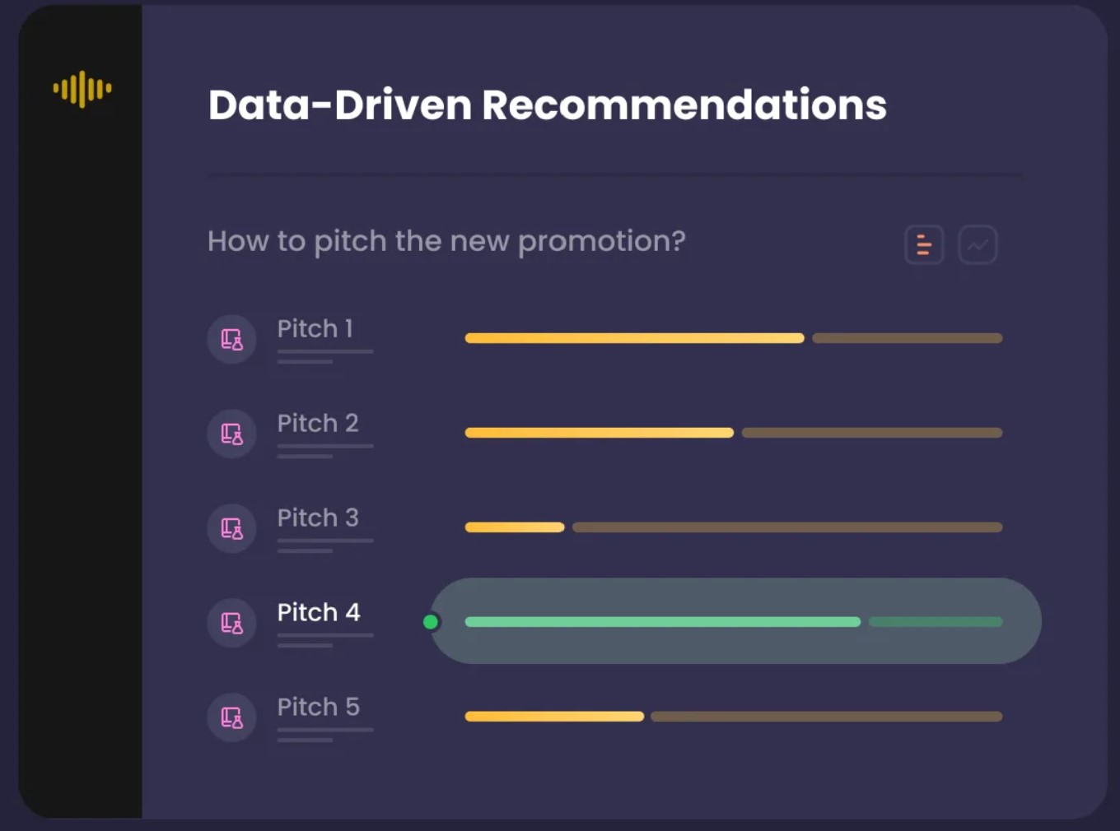Image resolution: width=1120 pixels, height=831 pixels.
Task: Click the yellow sound wave logo
Action: pos(82,89)
